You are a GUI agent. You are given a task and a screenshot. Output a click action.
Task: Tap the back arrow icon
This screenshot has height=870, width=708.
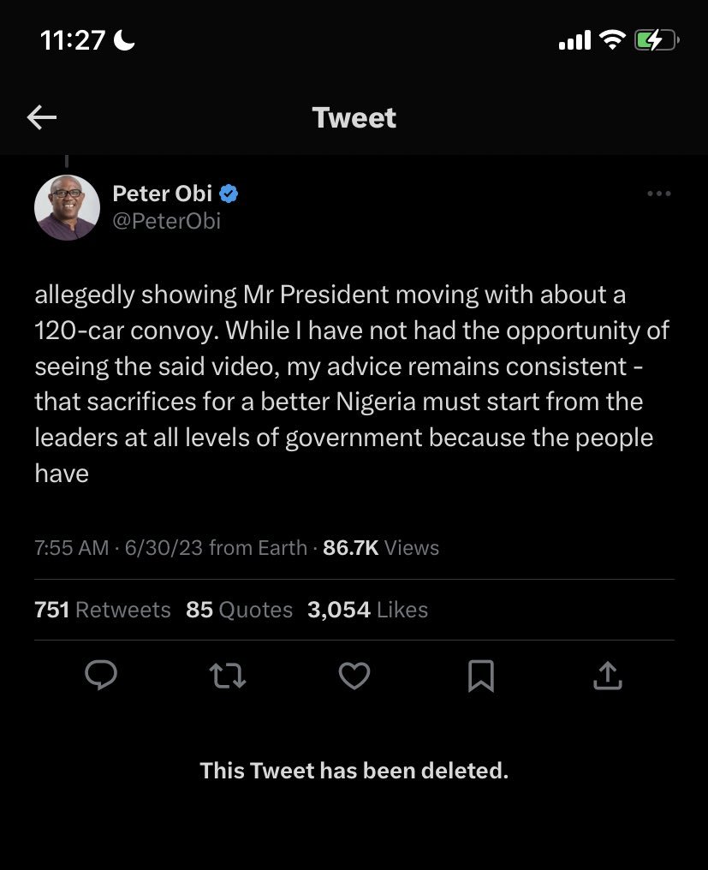[x=42, y=117]
